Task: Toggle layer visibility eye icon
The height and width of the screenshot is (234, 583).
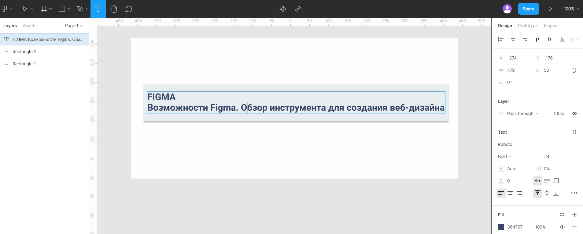Action: tap(574, 113)
